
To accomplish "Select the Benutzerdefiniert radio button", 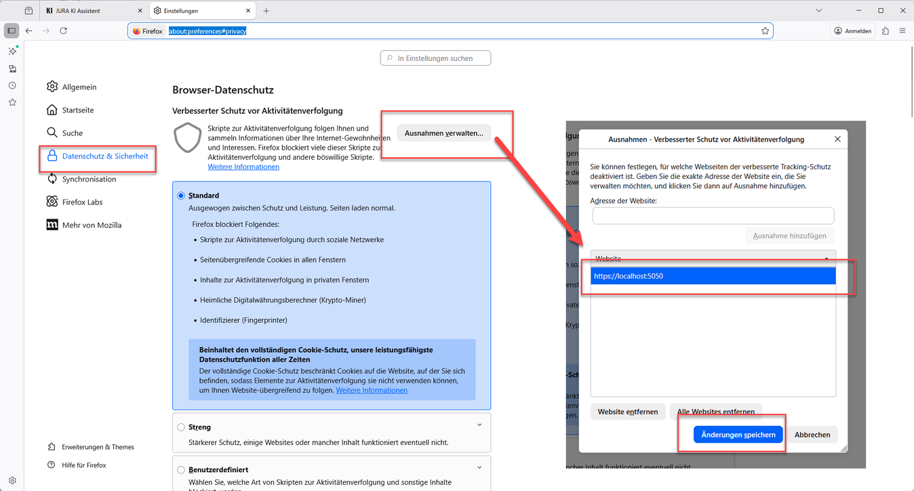I will 181,469.
